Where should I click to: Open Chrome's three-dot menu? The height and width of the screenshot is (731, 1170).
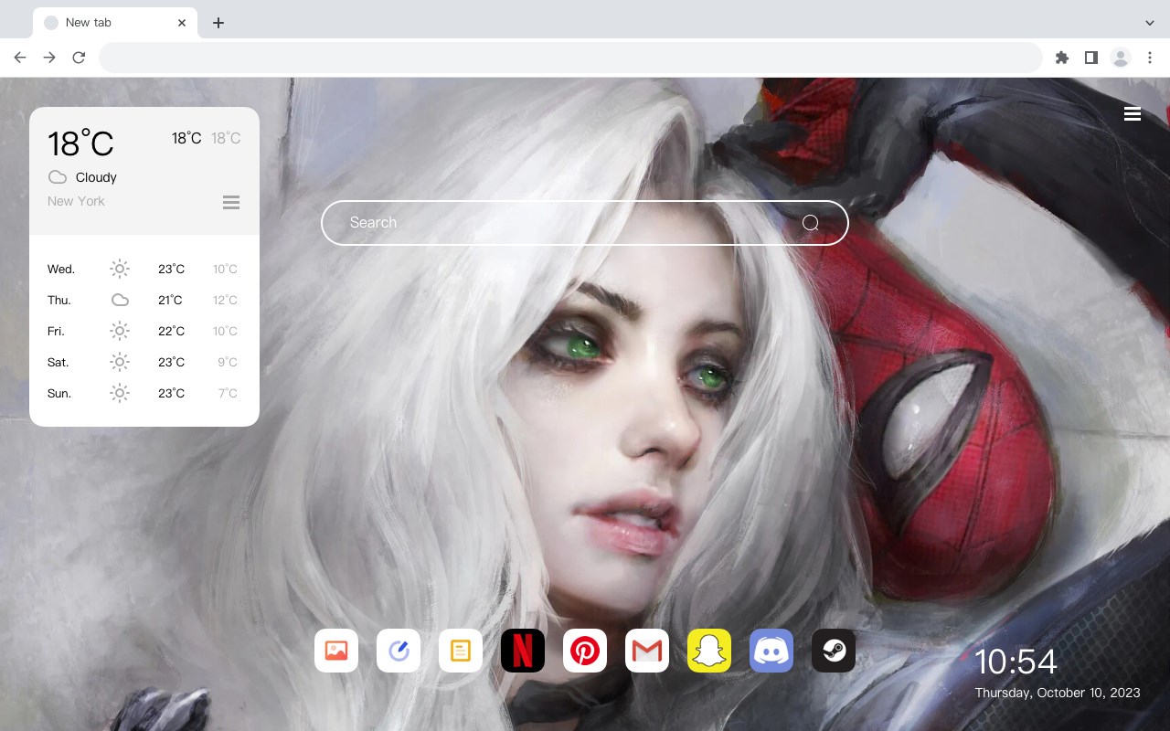pyautogui.click(x=1150, y=58)
